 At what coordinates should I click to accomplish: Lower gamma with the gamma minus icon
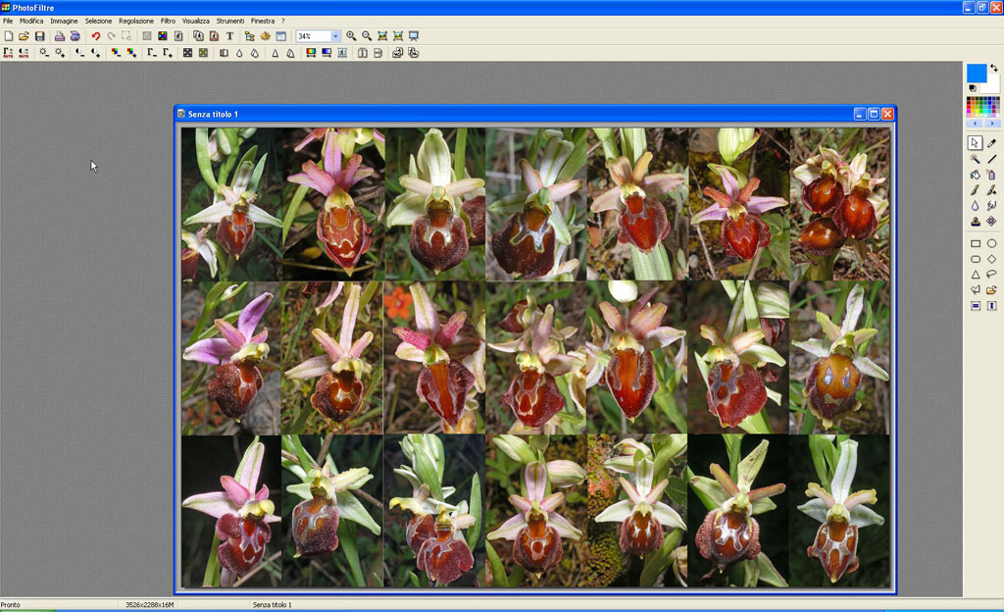(151, 53)
